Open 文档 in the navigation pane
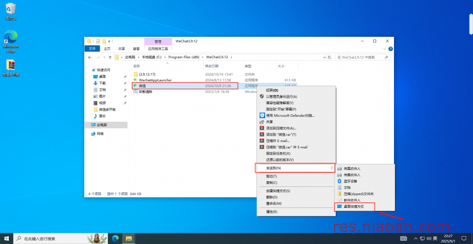The height and width of the screenshot is (244, 473). point(102,90)
